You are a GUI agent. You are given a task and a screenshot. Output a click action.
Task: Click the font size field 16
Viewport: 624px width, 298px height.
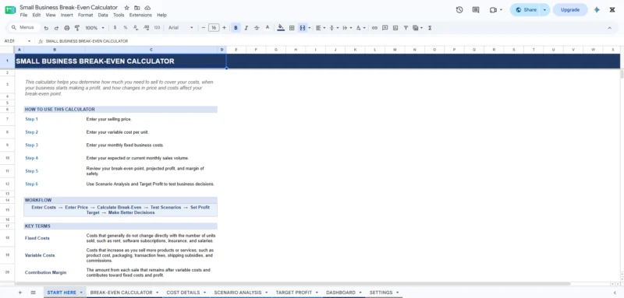pos(214,28)
